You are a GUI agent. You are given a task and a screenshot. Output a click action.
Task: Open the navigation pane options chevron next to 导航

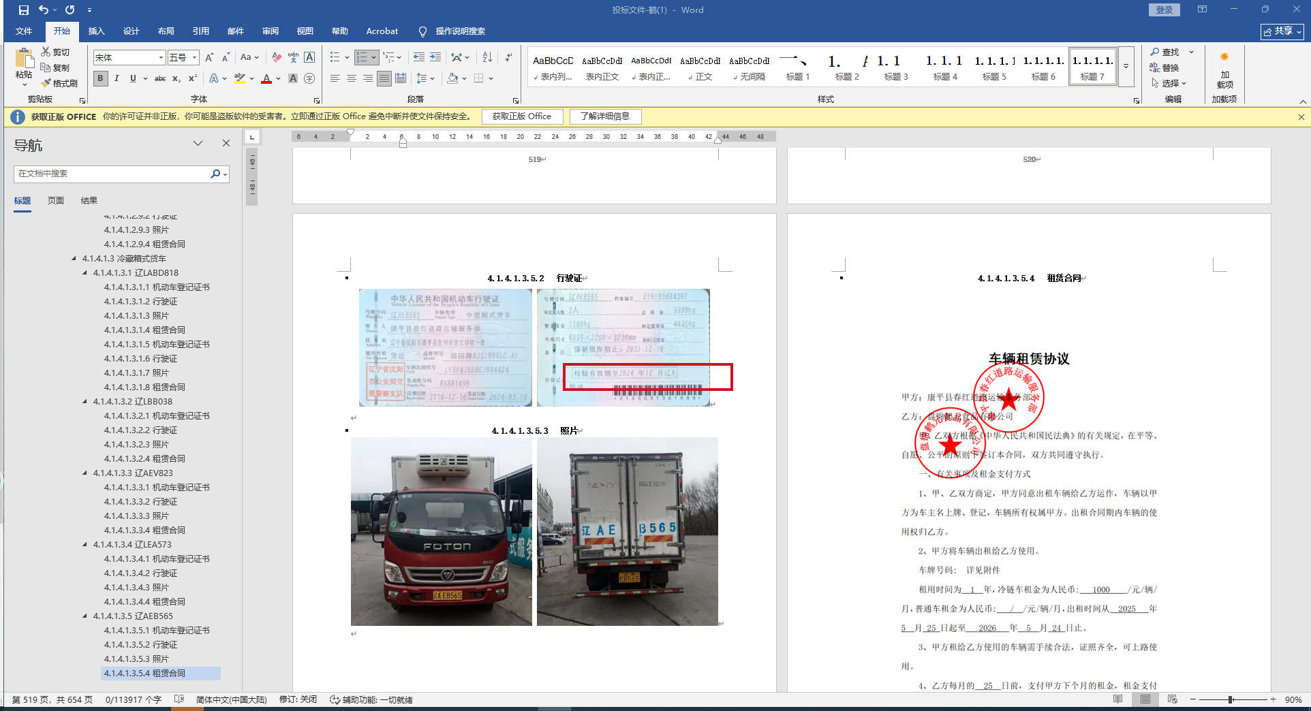(198, 143)
